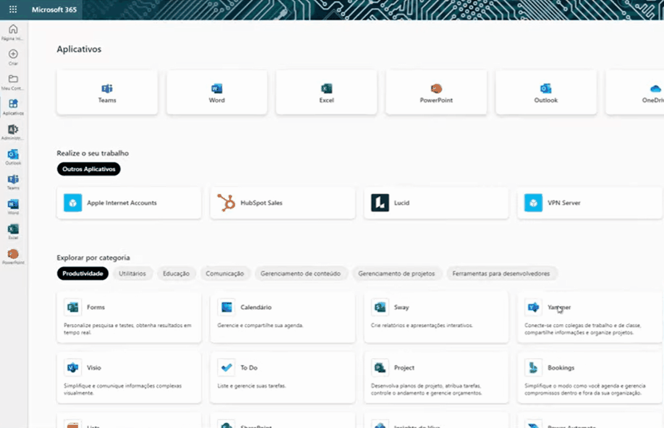This screenshot has width=664, height=428.
Task: Open the OneDrive tile under Aplicativos
Action: (635, 92)
